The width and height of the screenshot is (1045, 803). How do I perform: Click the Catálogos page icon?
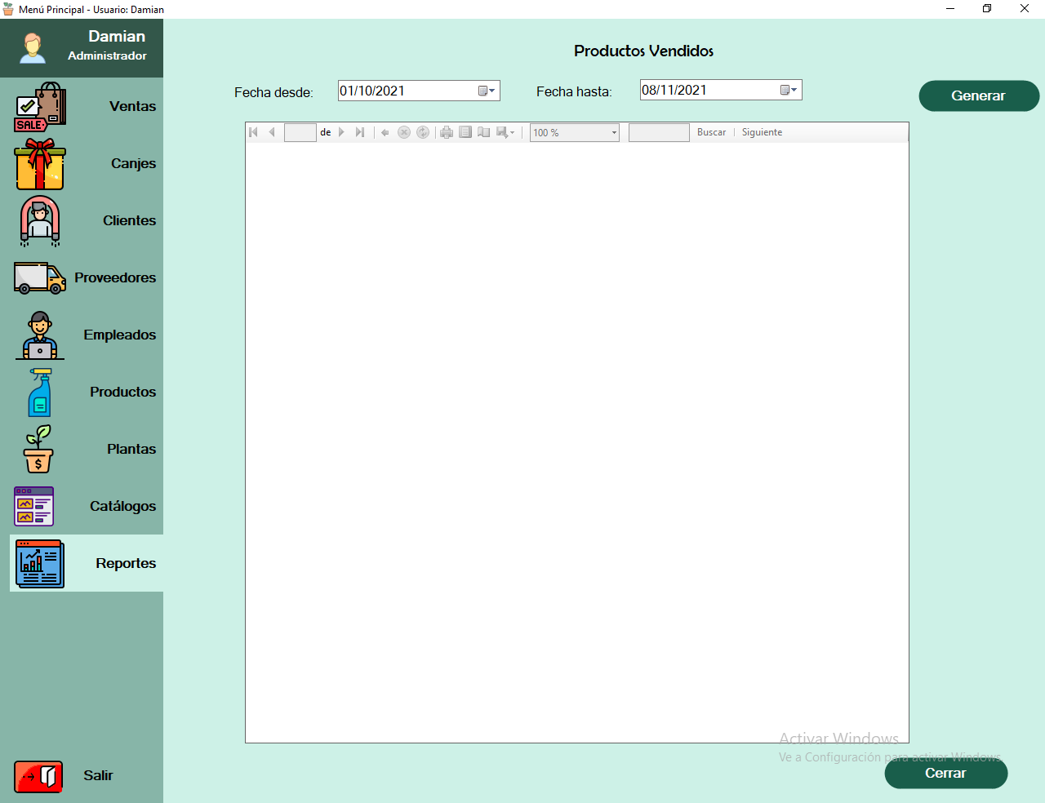[x=34, y=507]
